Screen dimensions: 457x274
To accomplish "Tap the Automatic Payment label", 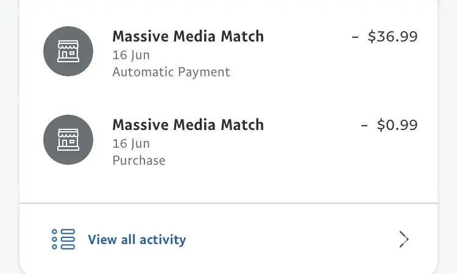I will [x=171, y=72].
